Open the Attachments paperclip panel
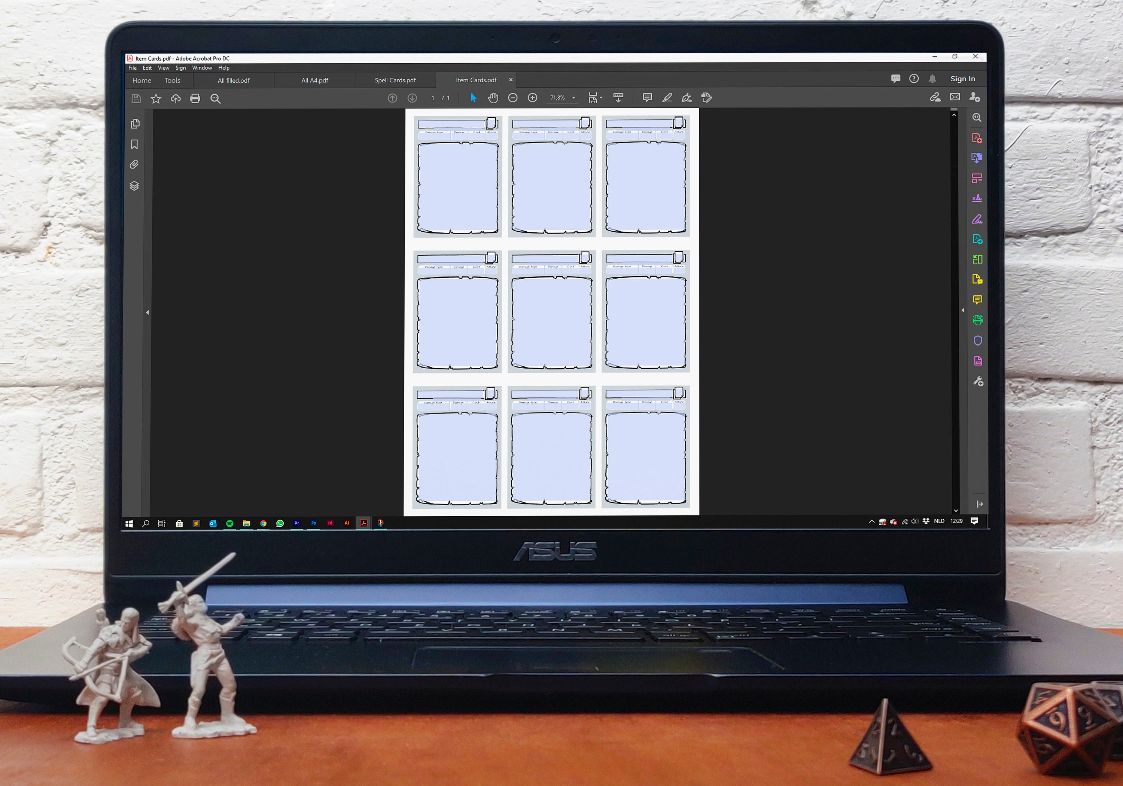1123x786 pixels. [134, 164]
